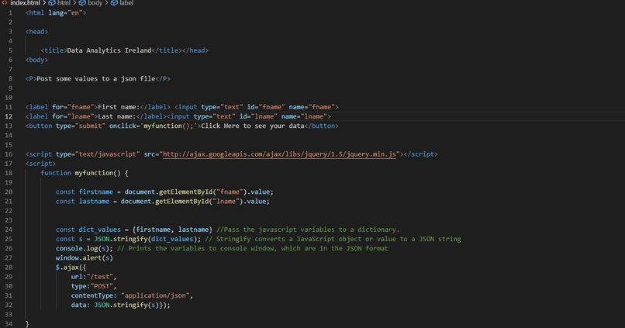Click the lone <script> tag on line 17
This screenshot has width=625, height=328.
tap(40, 164)
